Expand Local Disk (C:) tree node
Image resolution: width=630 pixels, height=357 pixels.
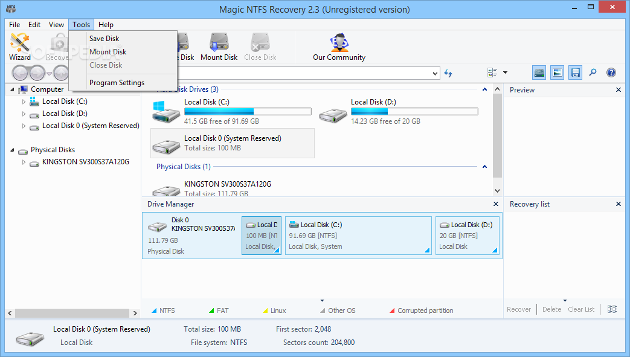pyautogui.click(x=24, y=101)
